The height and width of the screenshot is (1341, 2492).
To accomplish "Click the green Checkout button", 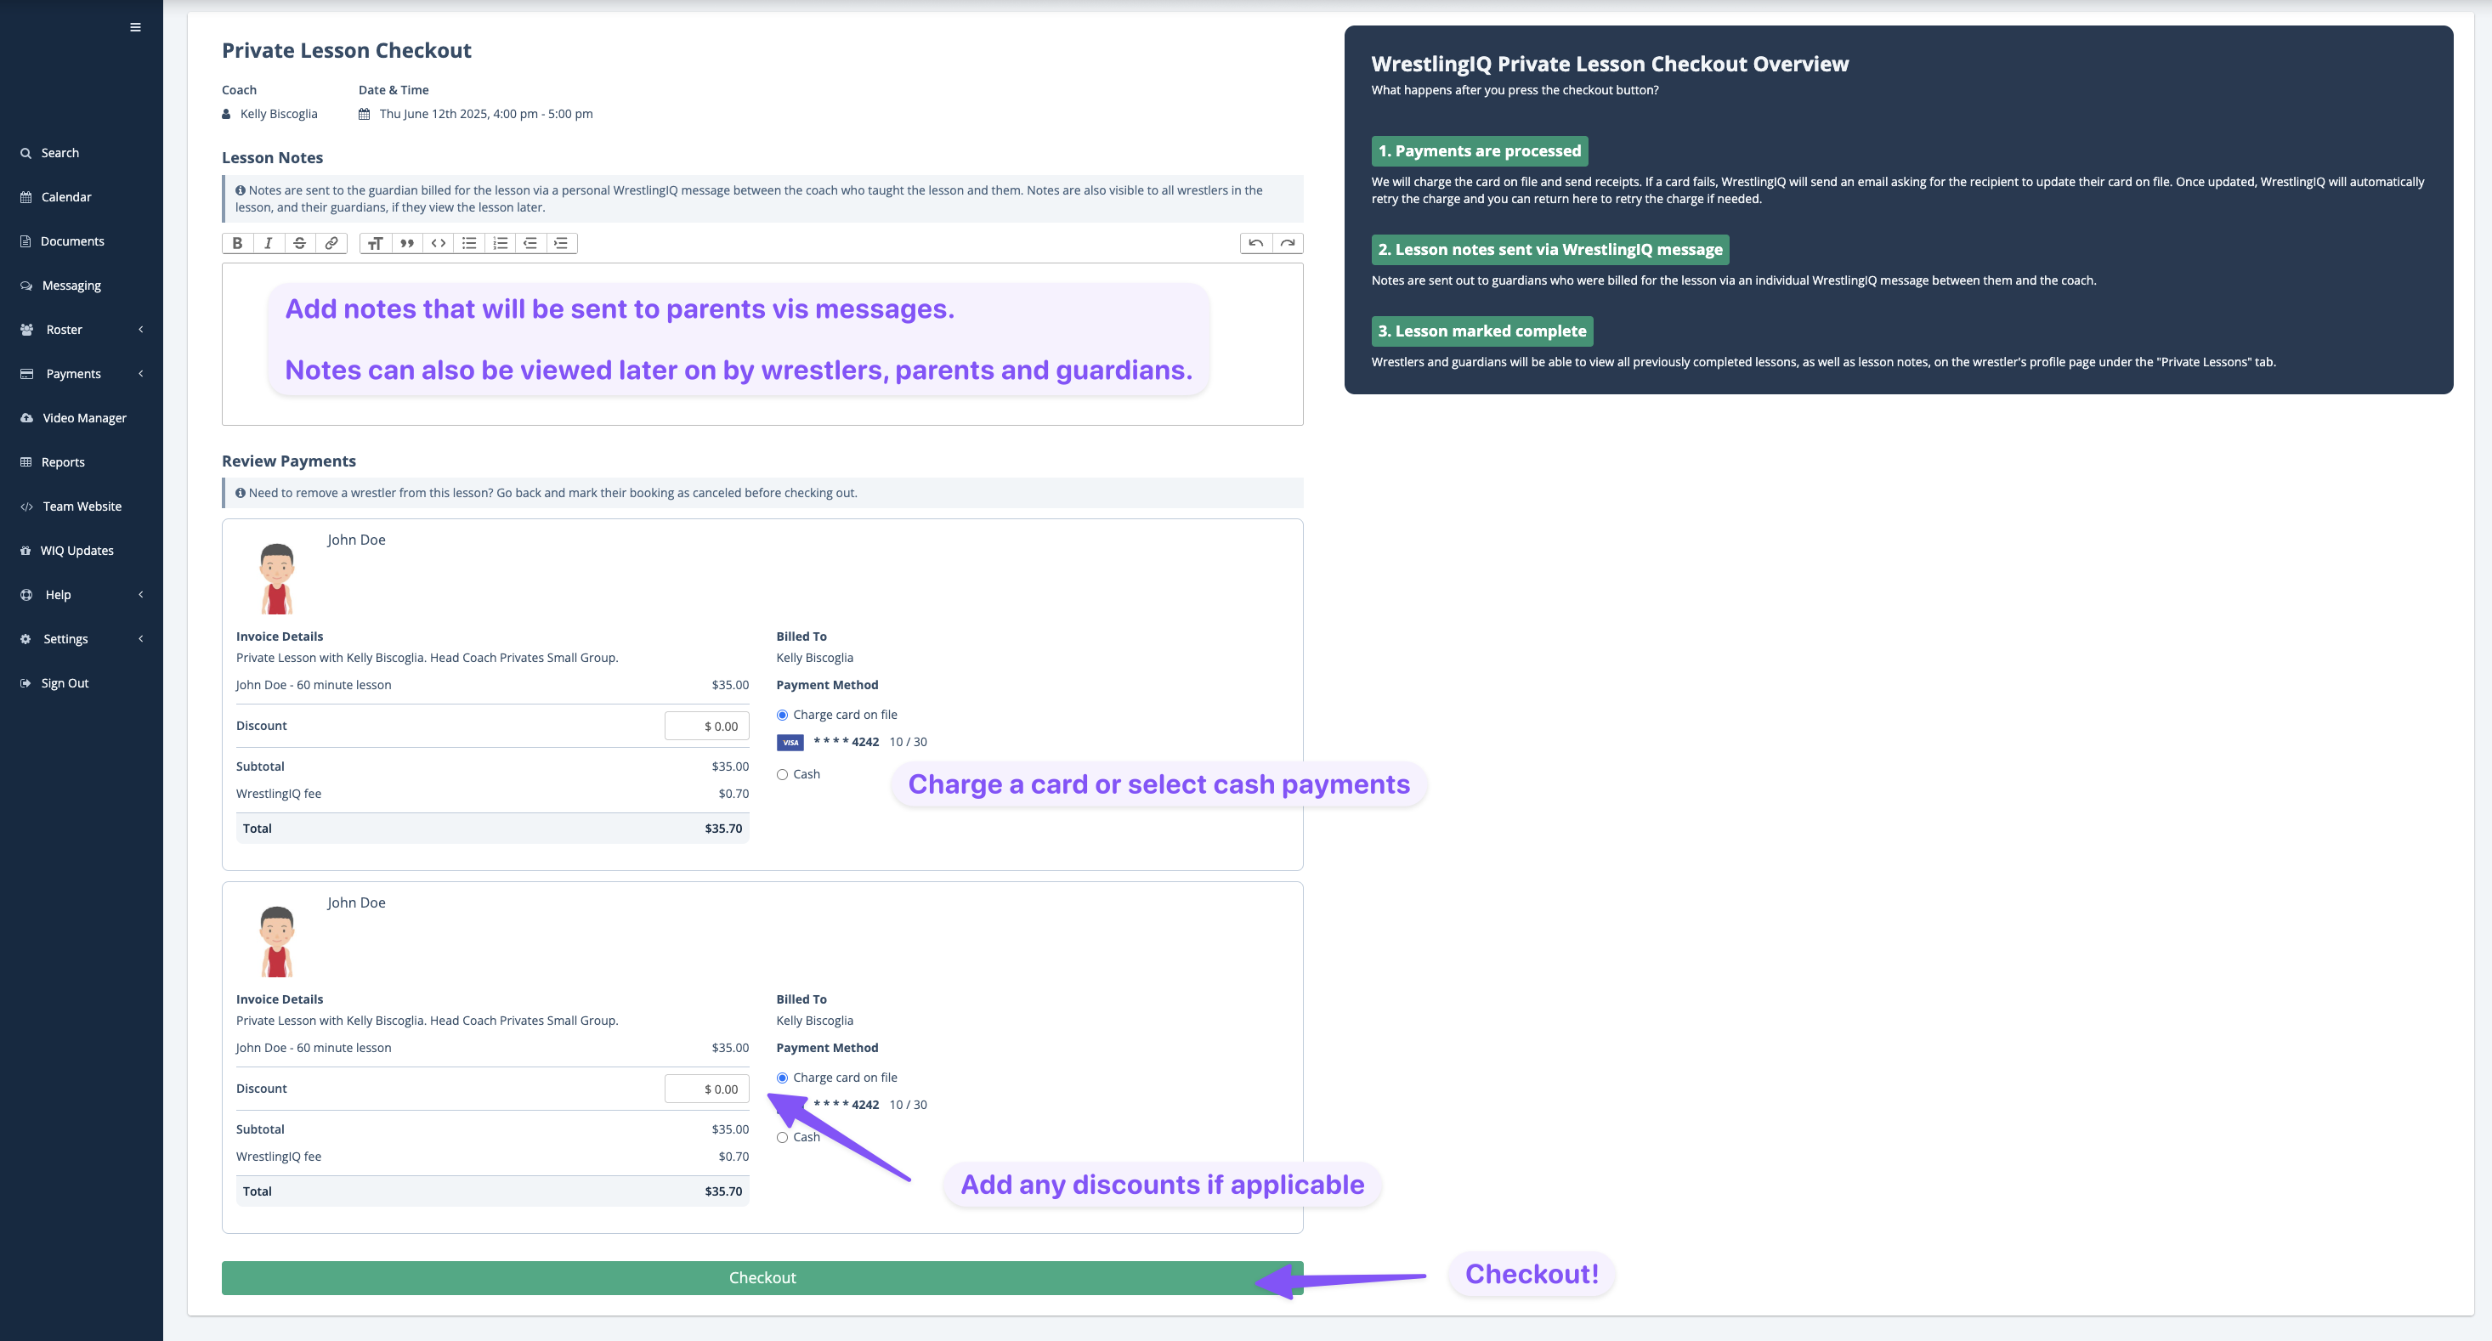I will pos(762,1278).
